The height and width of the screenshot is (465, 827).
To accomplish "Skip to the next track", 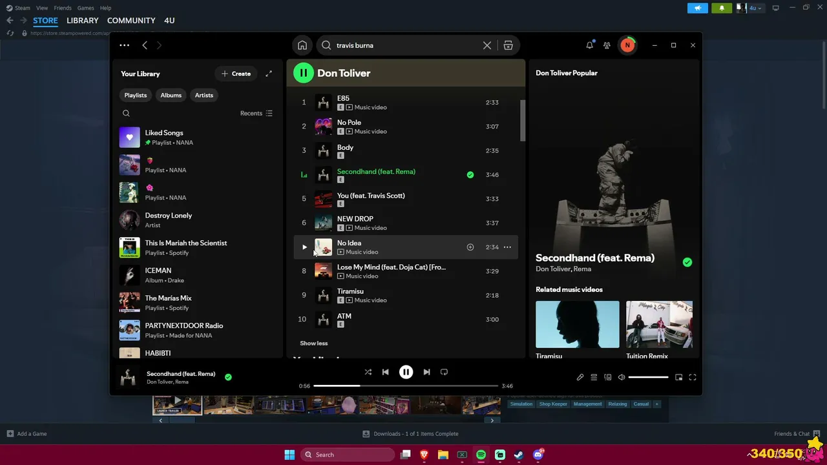I will point(426,372).
